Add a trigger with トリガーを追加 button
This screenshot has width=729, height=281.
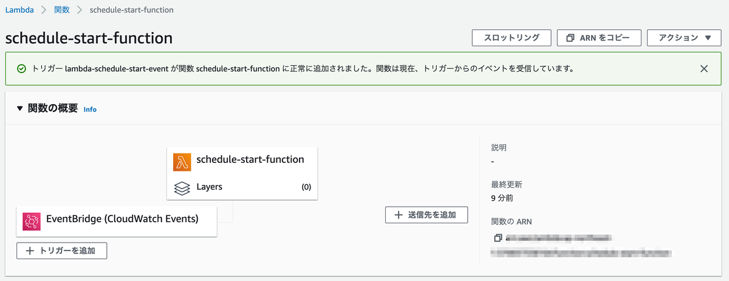(x=62, y=251)
